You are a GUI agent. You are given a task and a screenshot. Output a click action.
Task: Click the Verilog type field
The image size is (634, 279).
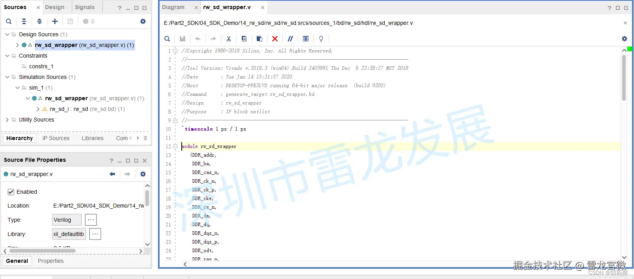(x=67, y=220)
